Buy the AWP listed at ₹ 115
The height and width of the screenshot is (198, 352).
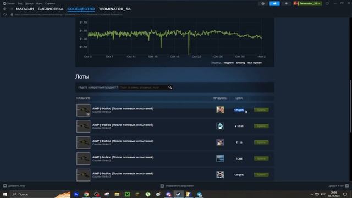(x=261, y=142)
